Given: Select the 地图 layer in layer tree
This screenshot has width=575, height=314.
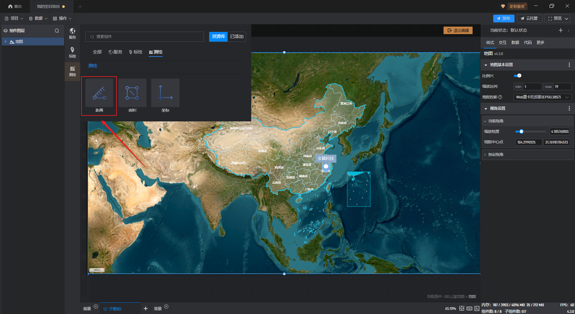Looking at the screenshot, I should pos(33,42).
